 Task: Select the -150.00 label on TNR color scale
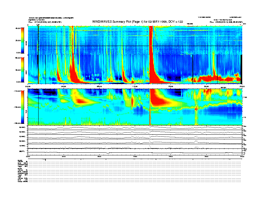17,123
